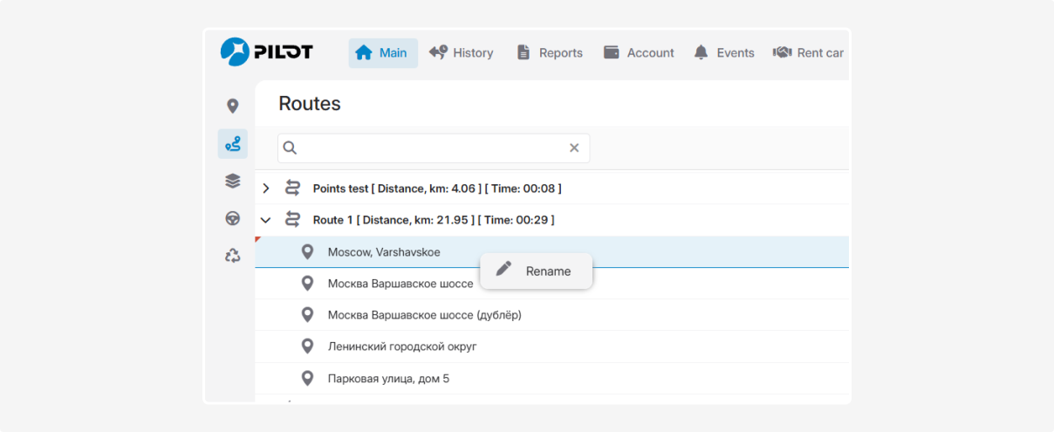Viewport: 1054px width, 432px height.
Task: Open the steering wheel sidebar panel
Action: 232,218
